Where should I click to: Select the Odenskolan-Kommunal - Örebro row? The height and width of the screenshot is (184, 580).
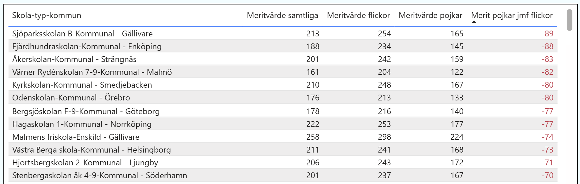coord(71,98)
